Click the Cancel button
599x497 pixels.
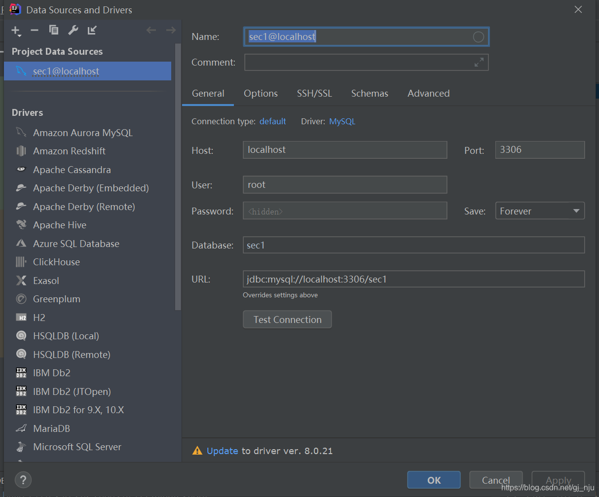coord(496,480)
